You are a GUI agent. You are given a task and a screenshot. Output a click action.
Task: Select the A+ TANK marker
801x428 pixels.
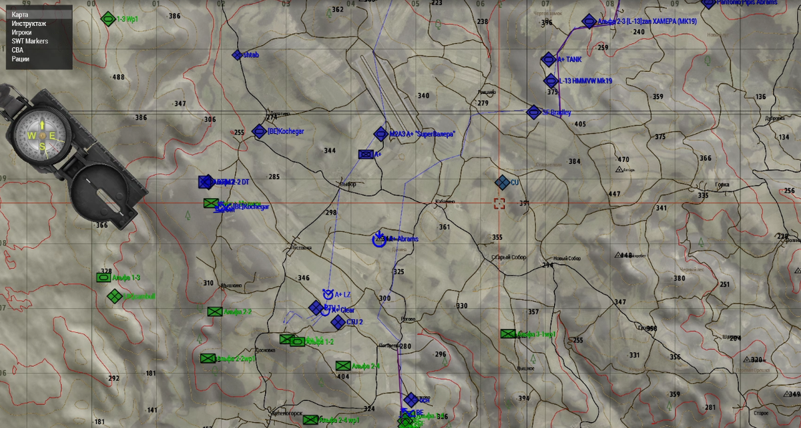(x=549, y=59)
